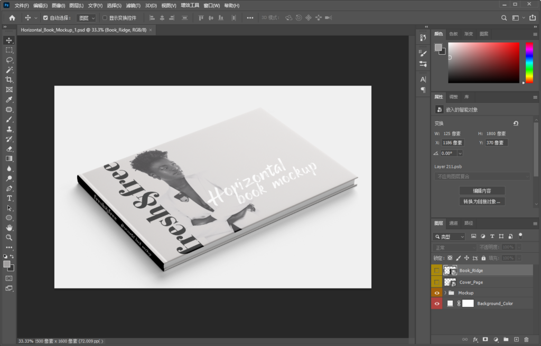Image resolution: width=541 pixels, height=346 pixels.
Task: Delete layer with the trash icon
Action: [526, 340]
